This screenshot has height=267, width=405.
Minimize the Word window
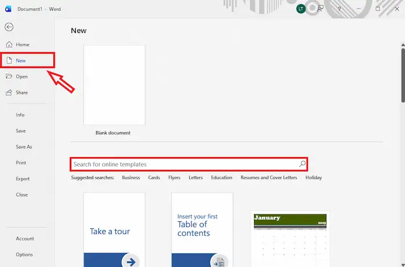tap(359, 9)
